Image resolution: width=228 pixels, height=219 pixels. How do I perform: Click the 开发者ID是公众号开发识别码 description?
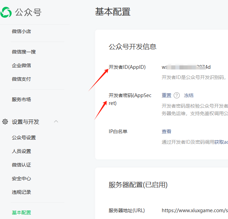pyautogui.click(x=194, y=77)
